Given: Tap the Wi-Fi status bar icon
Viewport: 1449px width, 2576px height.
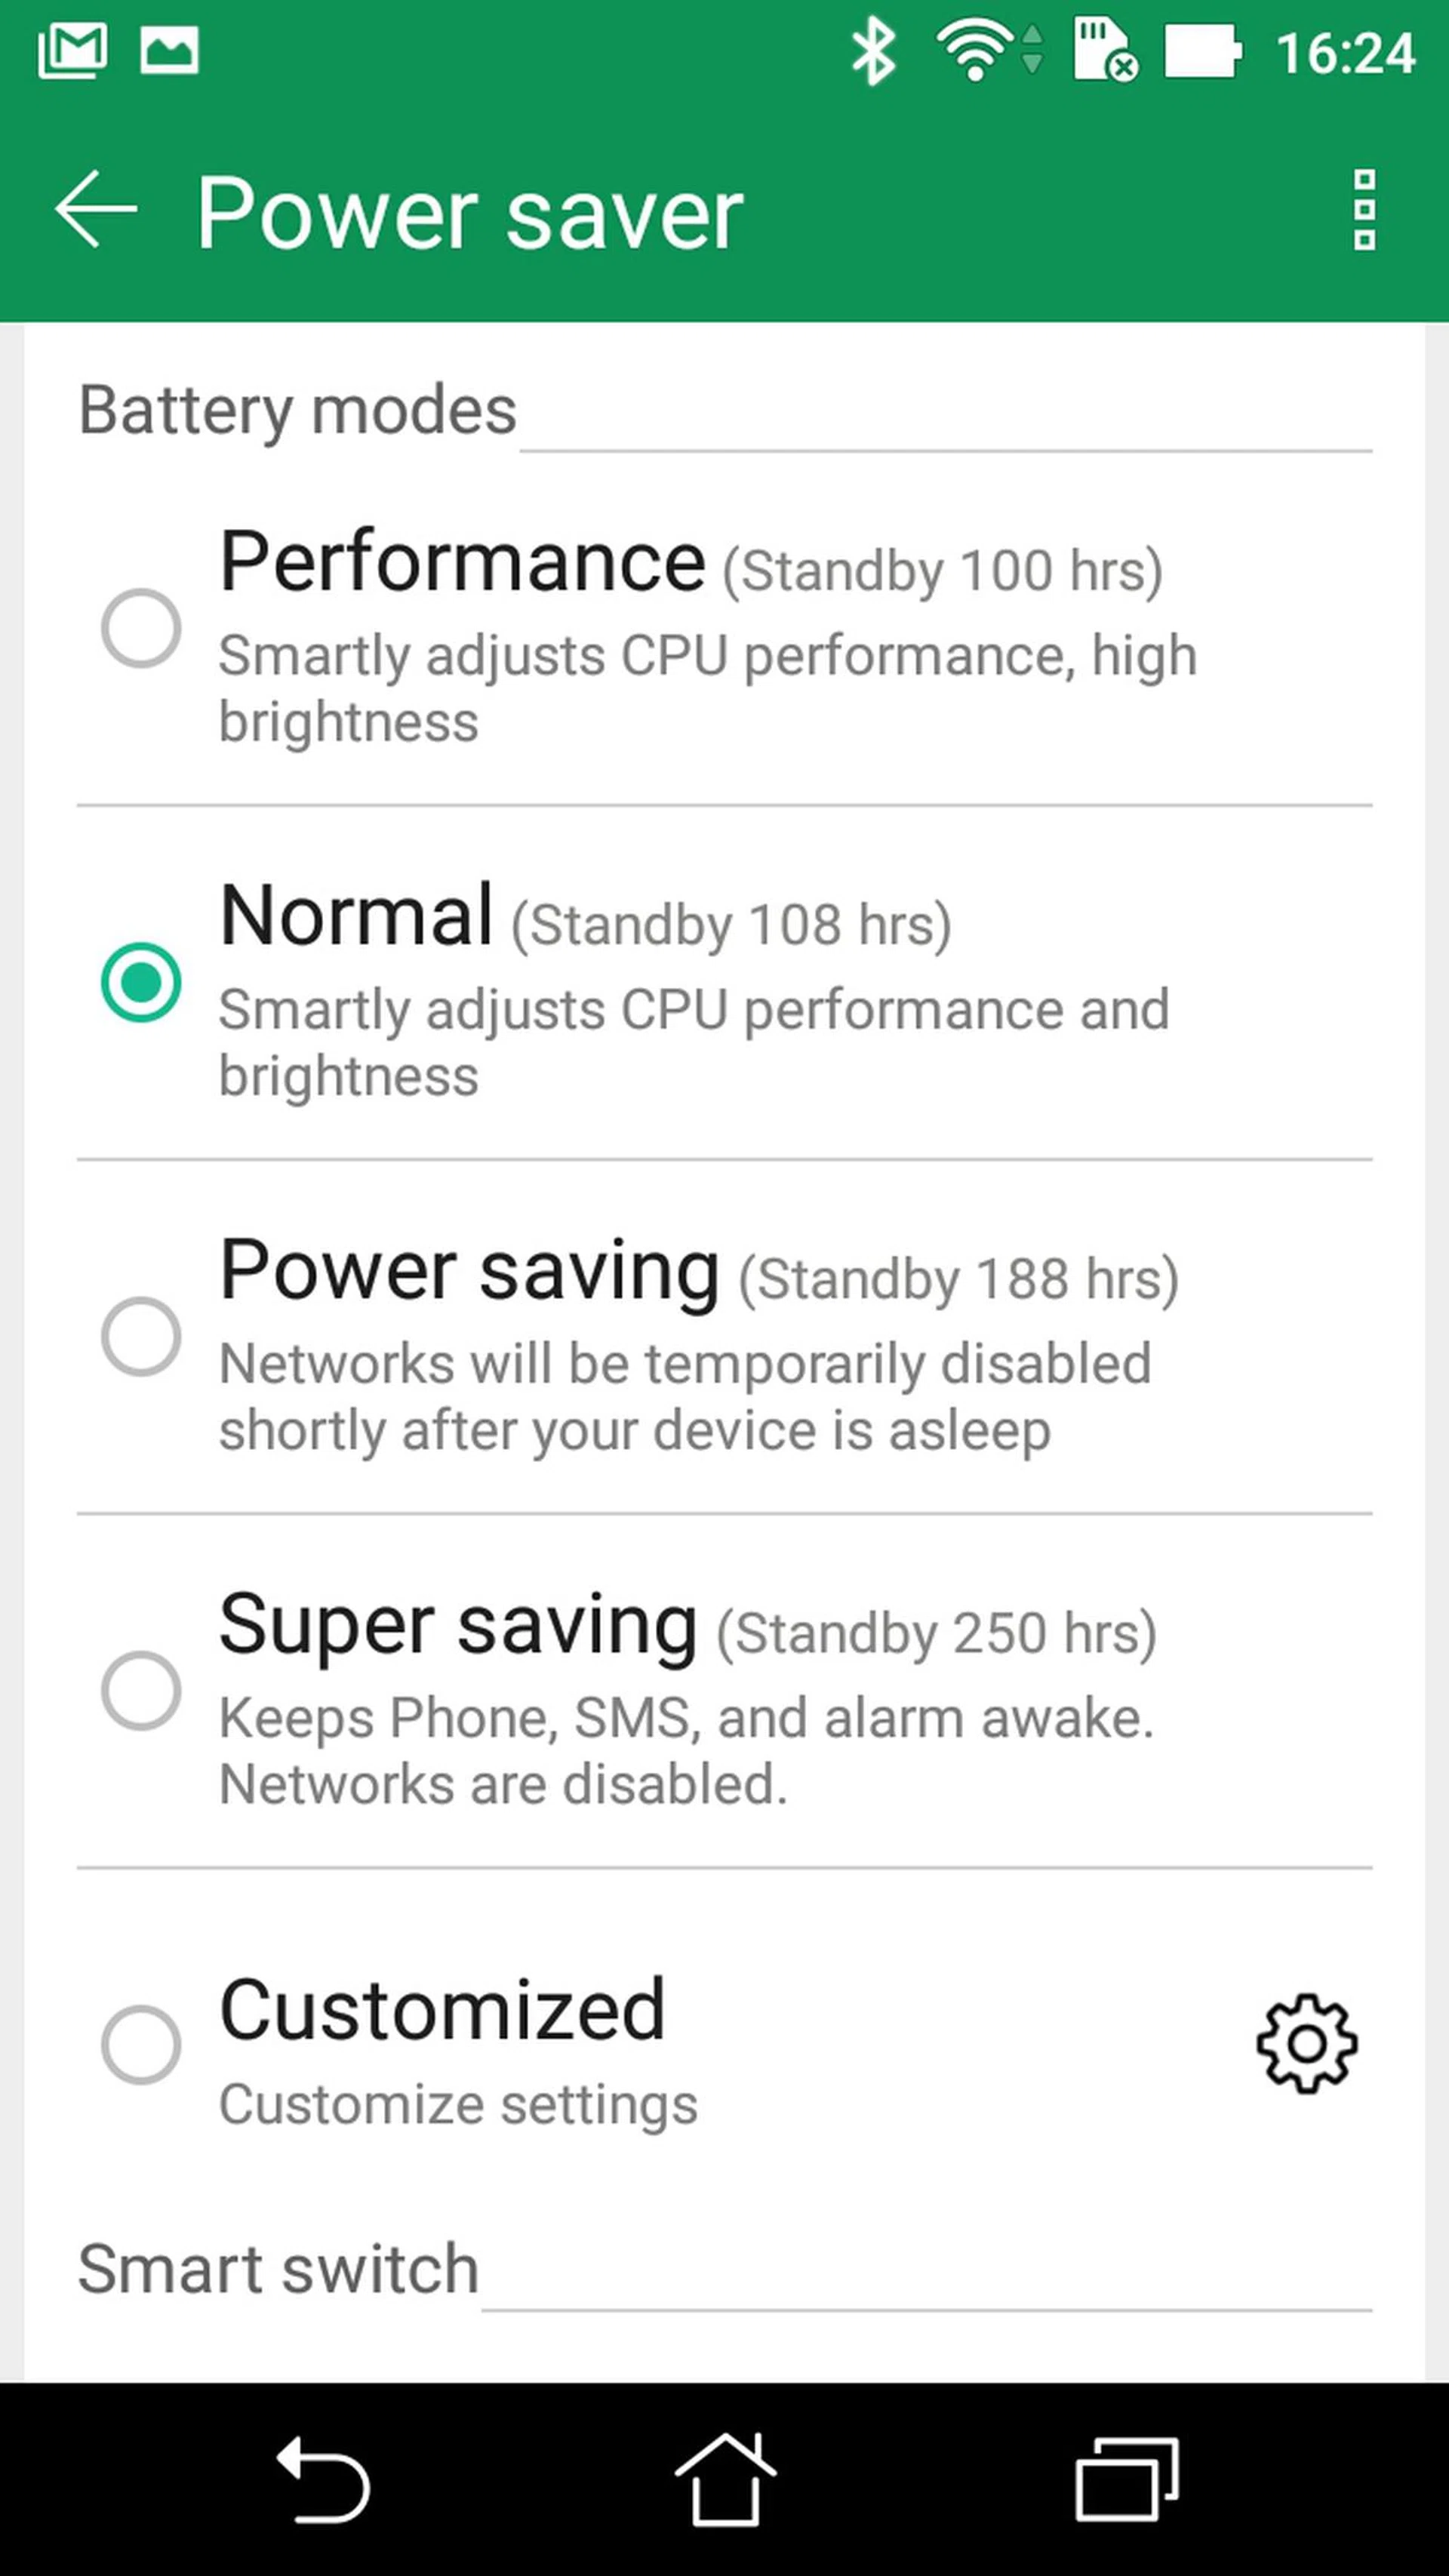Looking at the screenshot, I should point(975,51).
